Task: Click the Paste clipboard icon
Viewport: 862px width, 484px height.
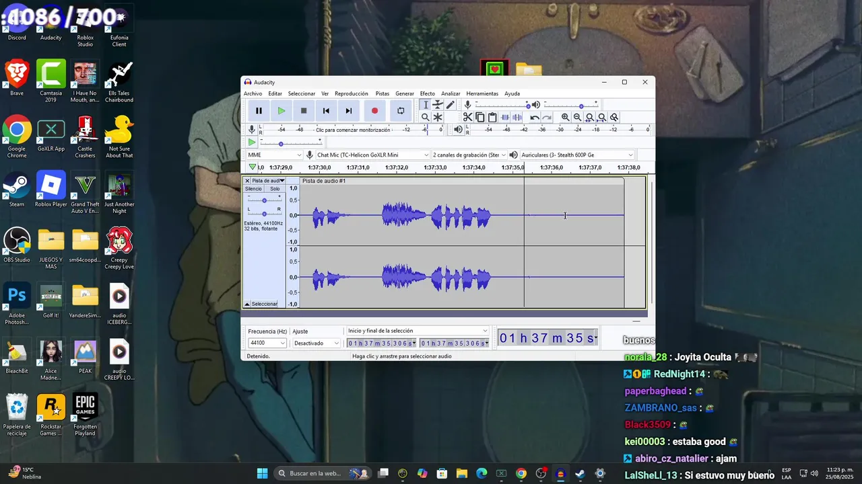Action: tap(492, 117)
